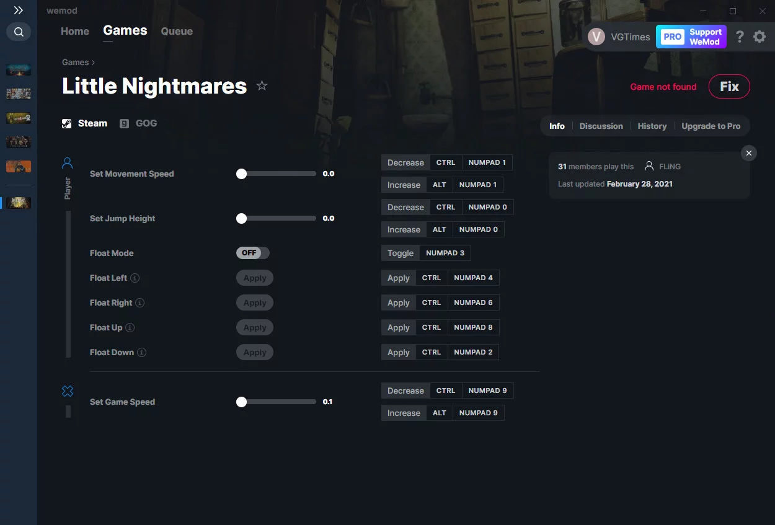Select the Set Movement Speed label
The height and width of the screenshot is (525, 775).
(132, 174)
